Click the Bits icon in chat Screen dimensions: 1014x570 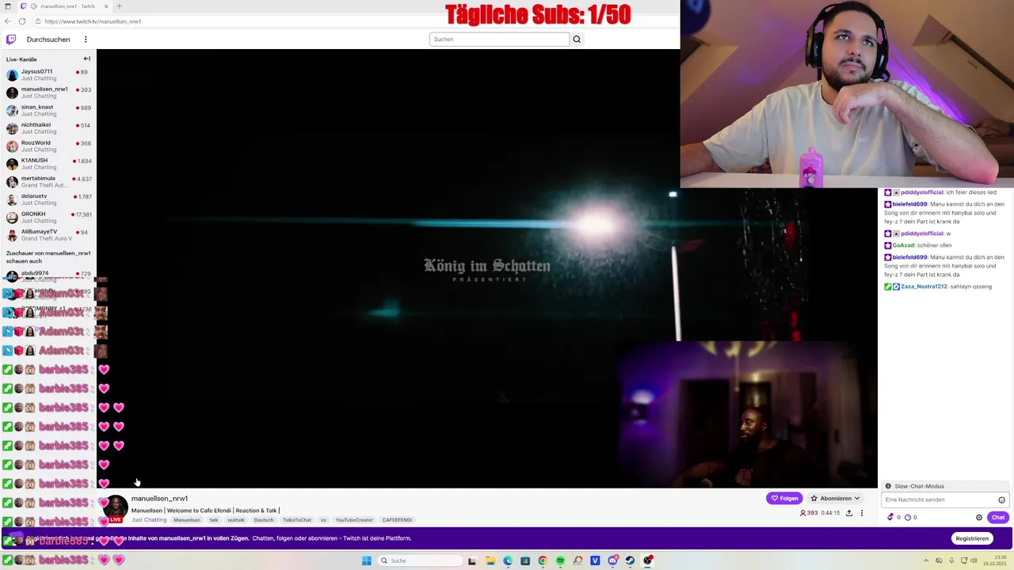(890, 517)
